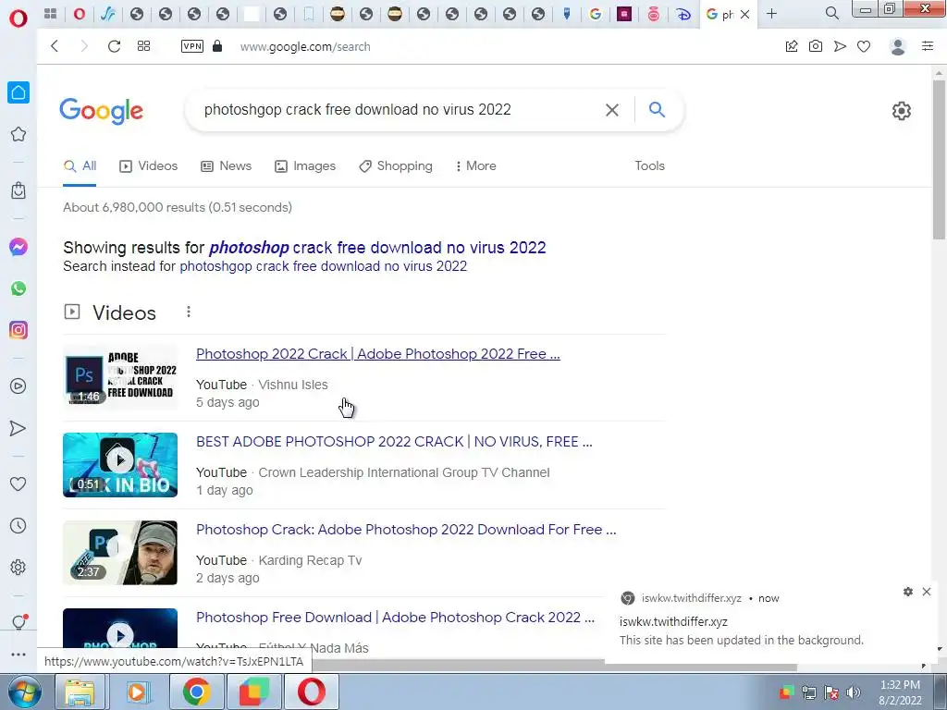Expand the More search categories menu

476,166
